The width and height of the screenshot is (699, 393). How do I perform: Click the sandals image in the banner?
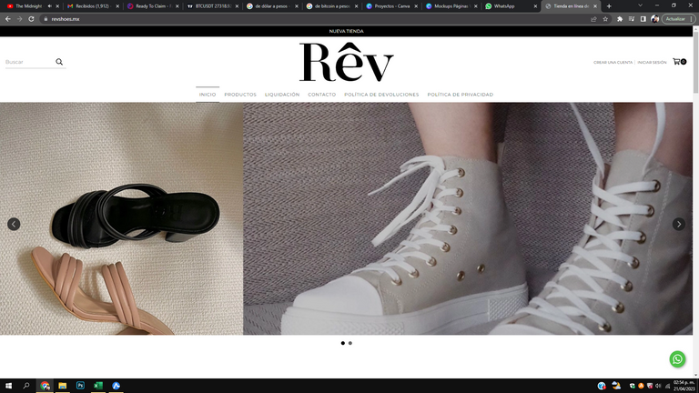[x=121, y=218]
